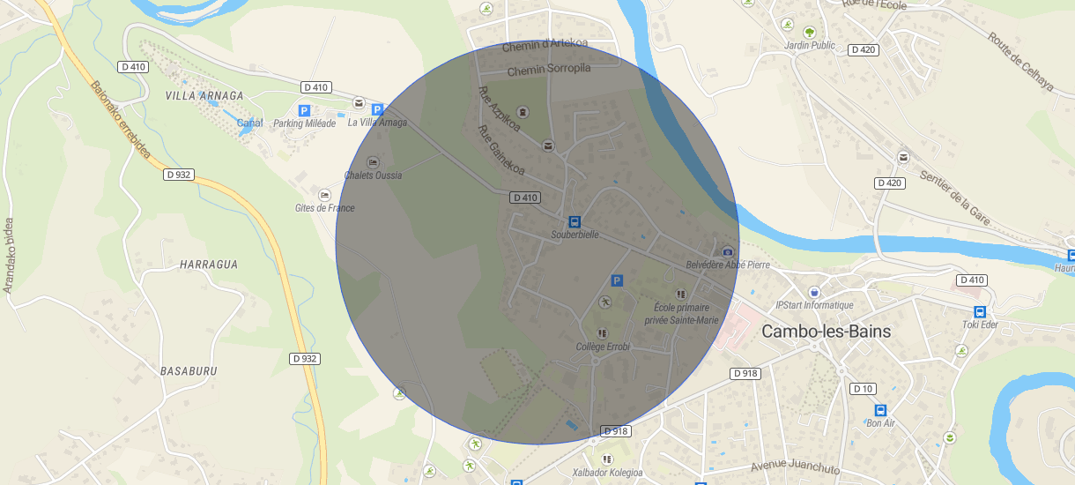Viewport: 1075px width, 485px height.
Task: Select the Parking Miléade parking icon
Action: click(x=304, y=110)
